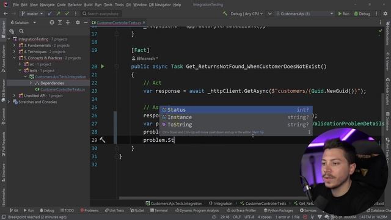Collapse the IntegrationTesting solution node
This screenshot has width=391, height=220.
pyautogui.click(x=9, y=39)
